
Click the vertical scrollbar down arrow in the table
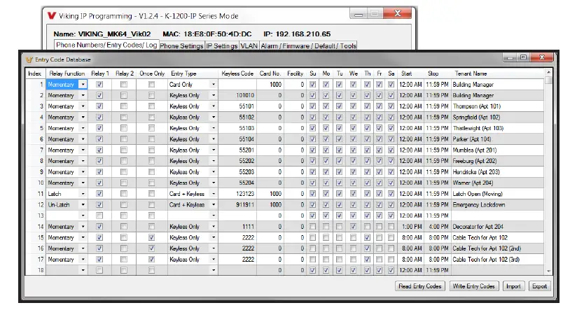[x=548, y=272]
